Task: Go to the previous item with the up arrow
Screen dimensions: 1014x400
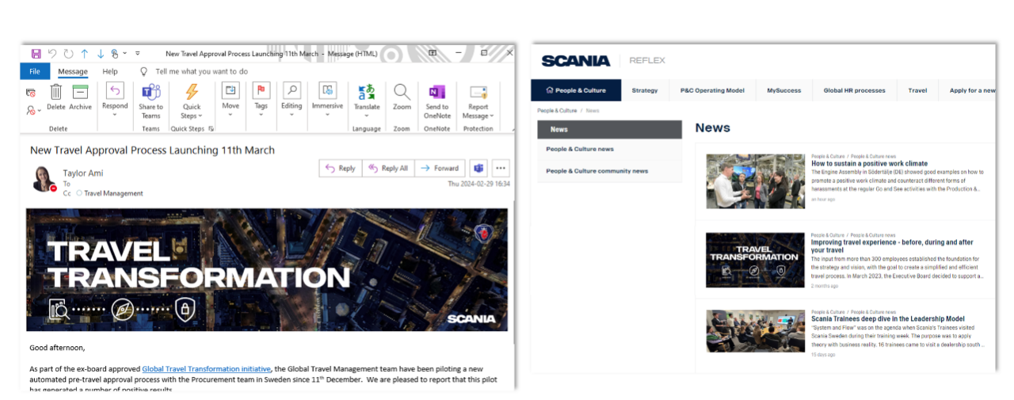Action: pos(85,54)
